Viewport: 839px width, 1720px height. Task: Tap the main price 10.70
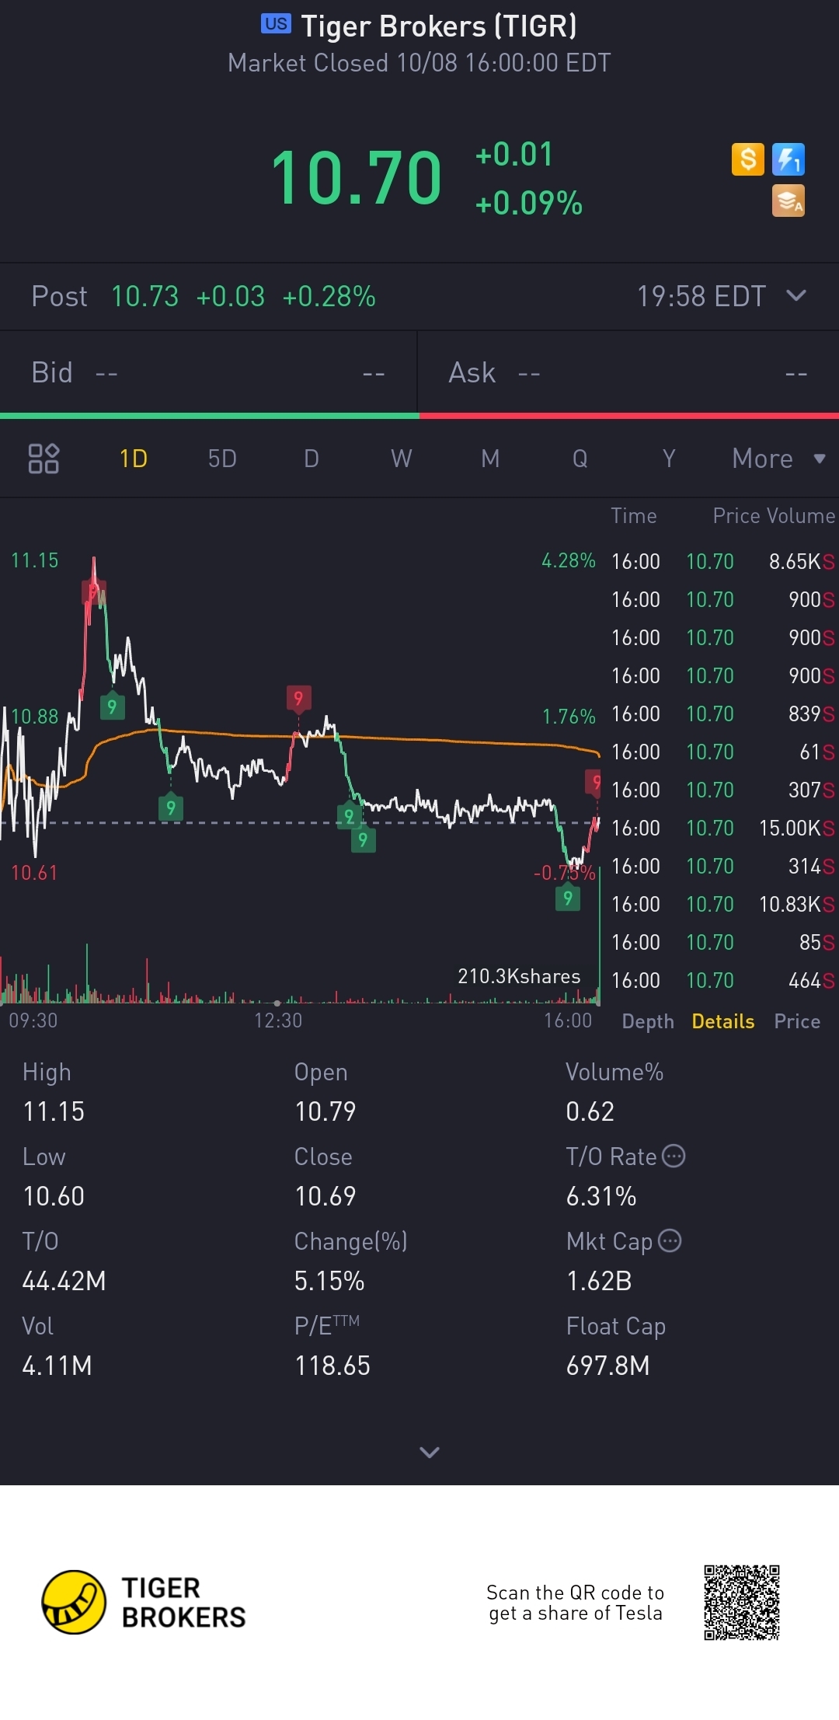(x=357, y=179)
